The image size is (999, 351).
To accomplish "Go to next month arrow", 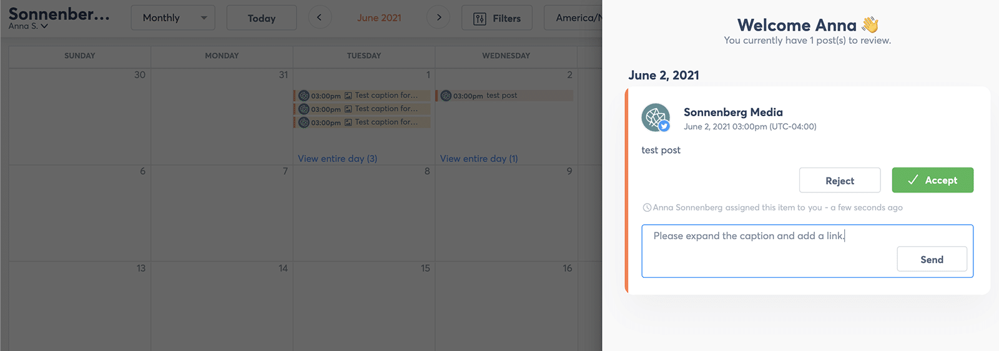I will click(x=439, y=17).
